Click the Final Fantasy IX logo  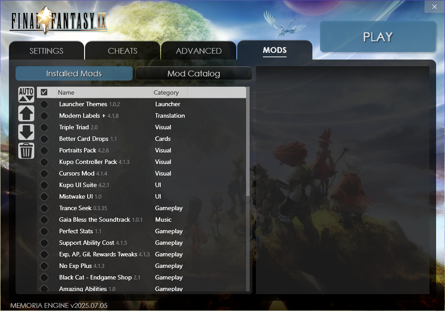click(x=58, y=20)
